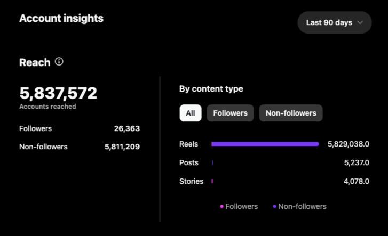Switch to the Non-followers filter tab
Viewport: 388px width, 236px height.
click(291, 113)
